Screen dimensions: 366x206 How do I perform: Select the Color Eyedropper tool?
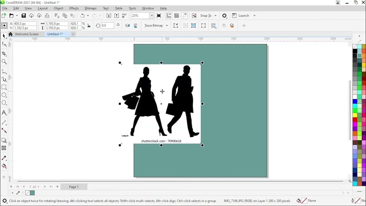4,158
